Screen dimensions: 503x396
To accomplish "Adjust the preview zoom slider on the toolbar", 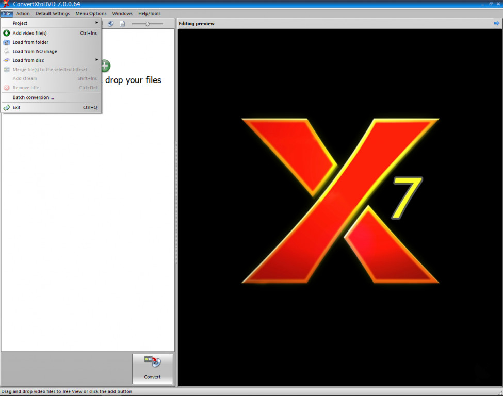I will [147, 23].
